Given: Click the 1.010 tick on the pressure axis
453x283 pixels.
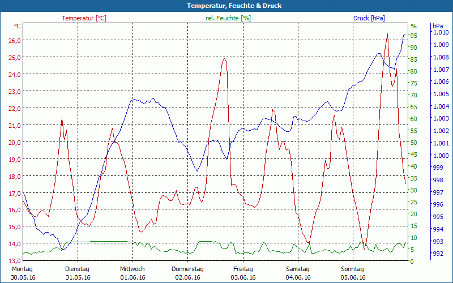Looking at the screenshot, I should tap(440, 32).
